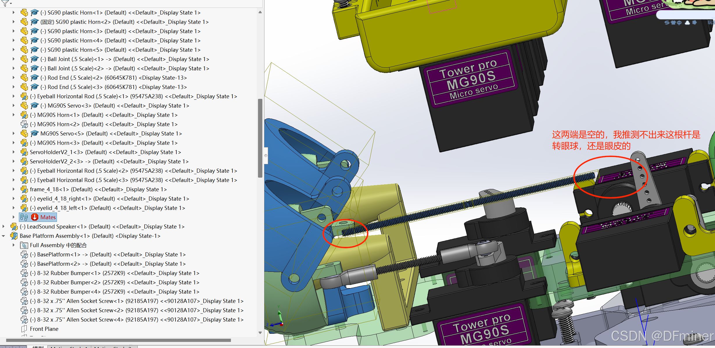Click scroll-up arrow of feature tree
This screenshot has width=715, height=348.
(x=260, y=12)
